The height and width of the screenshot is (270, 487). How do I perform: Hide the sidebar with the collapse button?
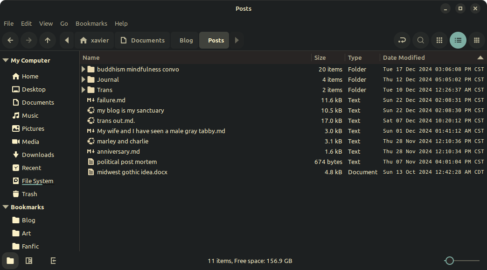pyautogui.click(x=53, y=261)
